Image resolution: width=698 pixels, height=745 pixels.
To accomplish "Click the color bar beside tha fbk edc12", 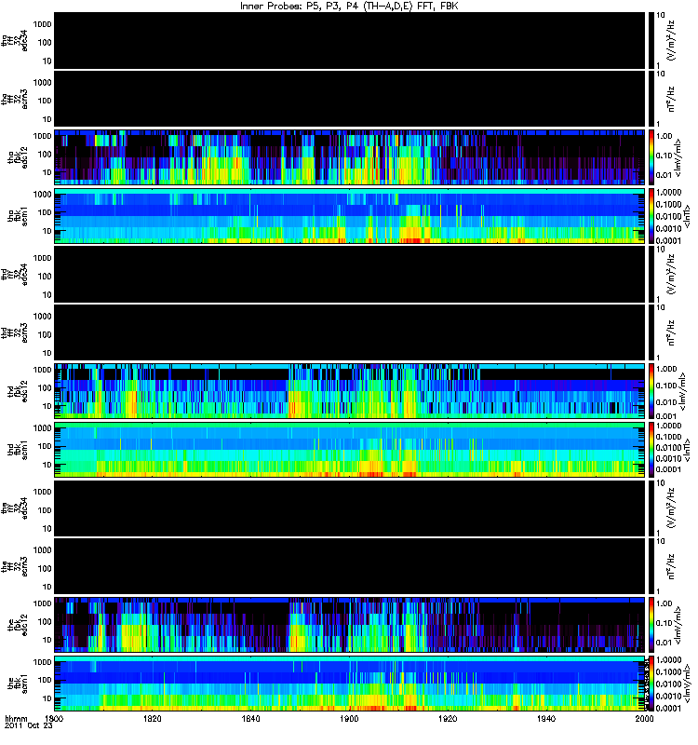I will point(651,157).
